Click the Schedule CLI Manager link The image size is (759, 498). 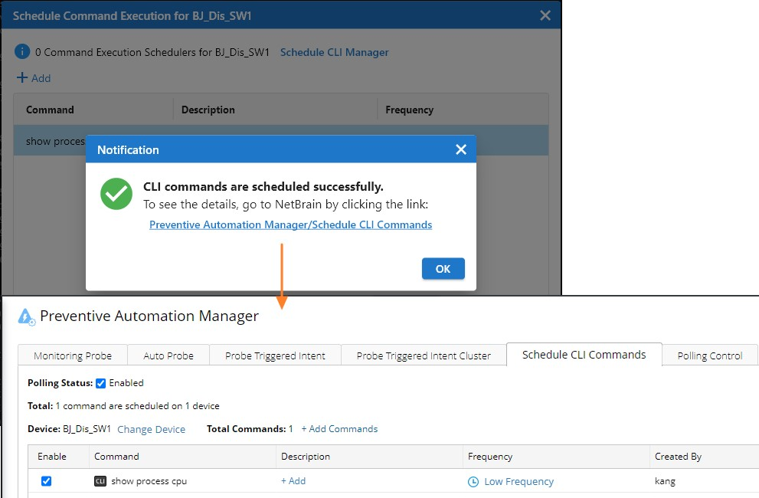click(334, 52)
